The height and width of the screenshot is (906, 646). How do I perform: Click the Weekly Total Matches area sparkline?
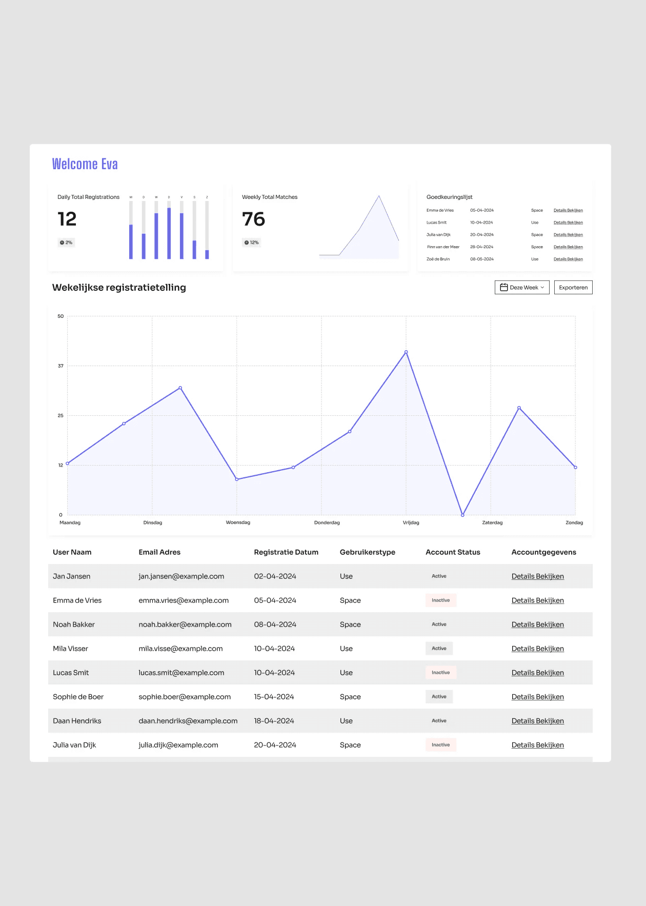(359, 227)
